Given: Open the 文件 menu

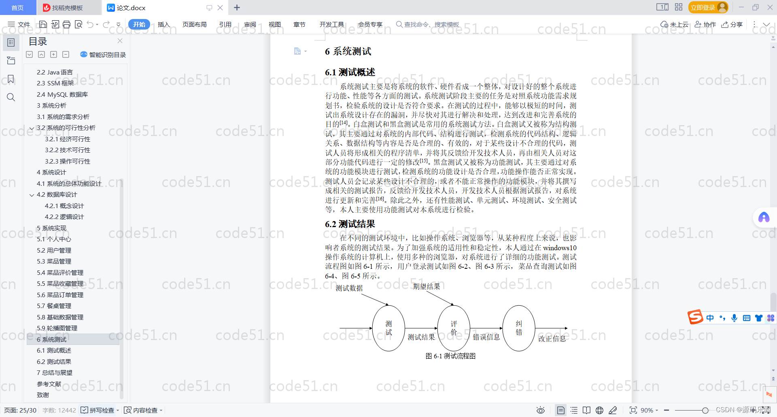Looking at the screenshot, I should coord(19,24).
